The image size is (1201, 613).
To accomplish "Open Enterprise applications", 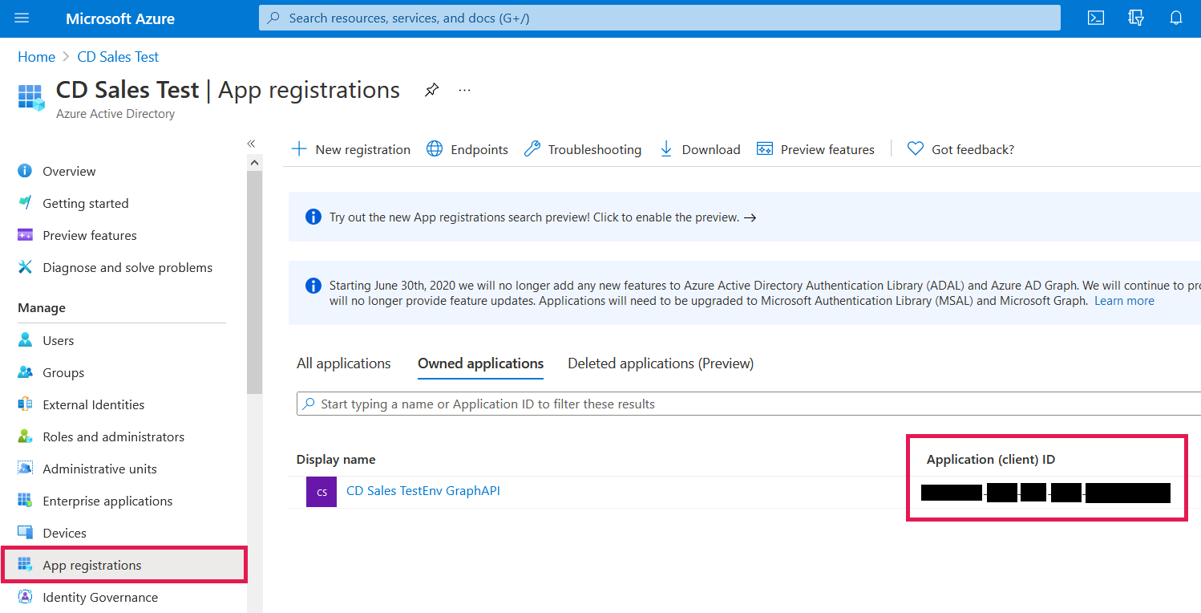I will (x=107, y=501).
